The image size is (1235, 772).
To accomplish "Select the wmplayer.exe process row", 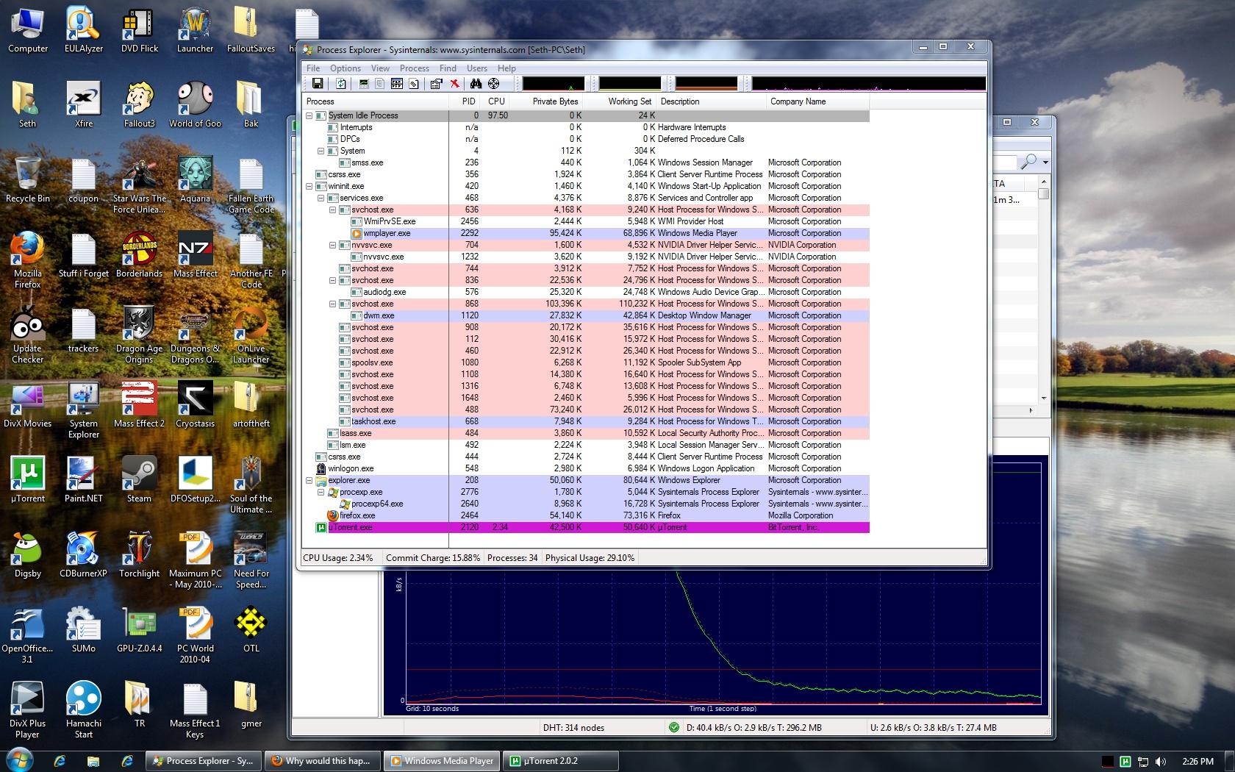I will (x=586, y=233).
